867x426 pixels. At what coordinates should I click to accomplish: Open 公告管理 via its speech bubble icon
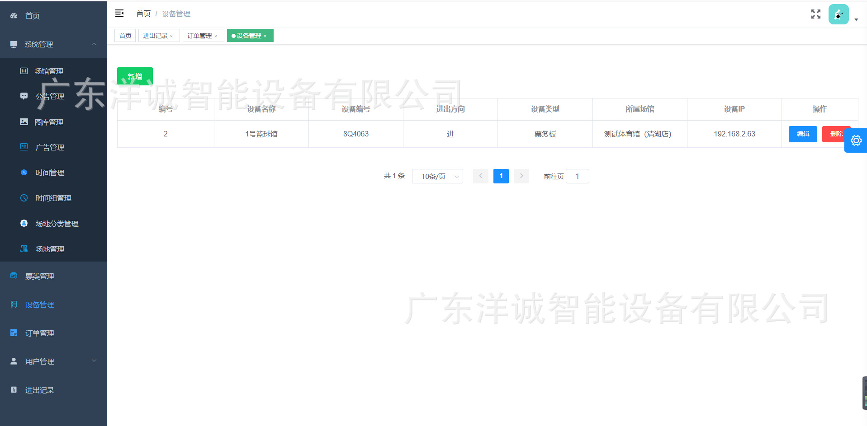pos(24,96)
